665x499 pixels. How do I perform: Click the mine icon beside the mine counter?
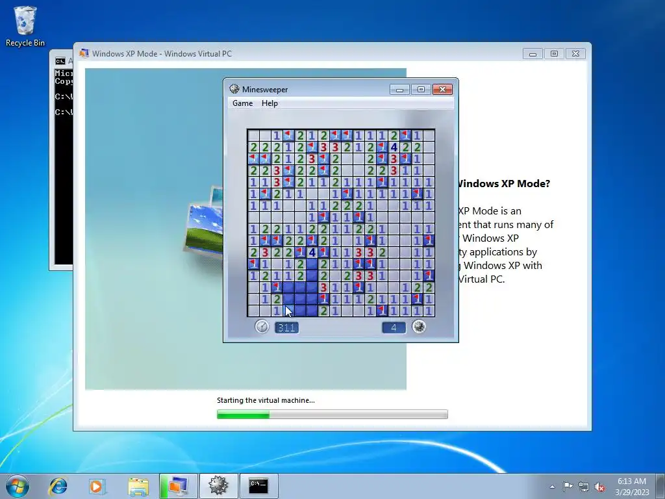(419, 327)
